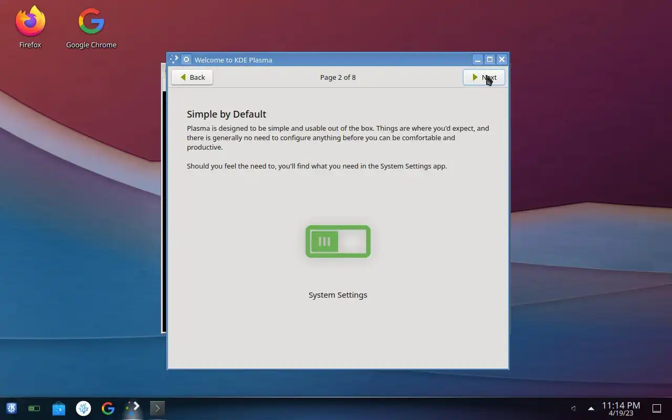Open System Settings via the green toggle icon

[338, 241]
